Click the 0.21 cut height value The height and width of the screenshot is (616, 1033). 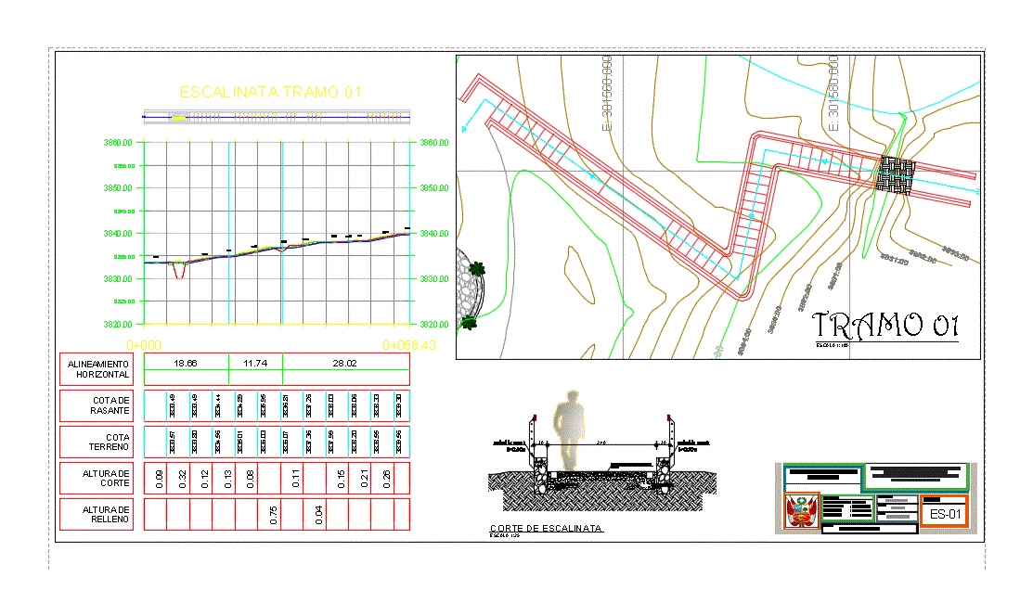click(x=365, y=479)
